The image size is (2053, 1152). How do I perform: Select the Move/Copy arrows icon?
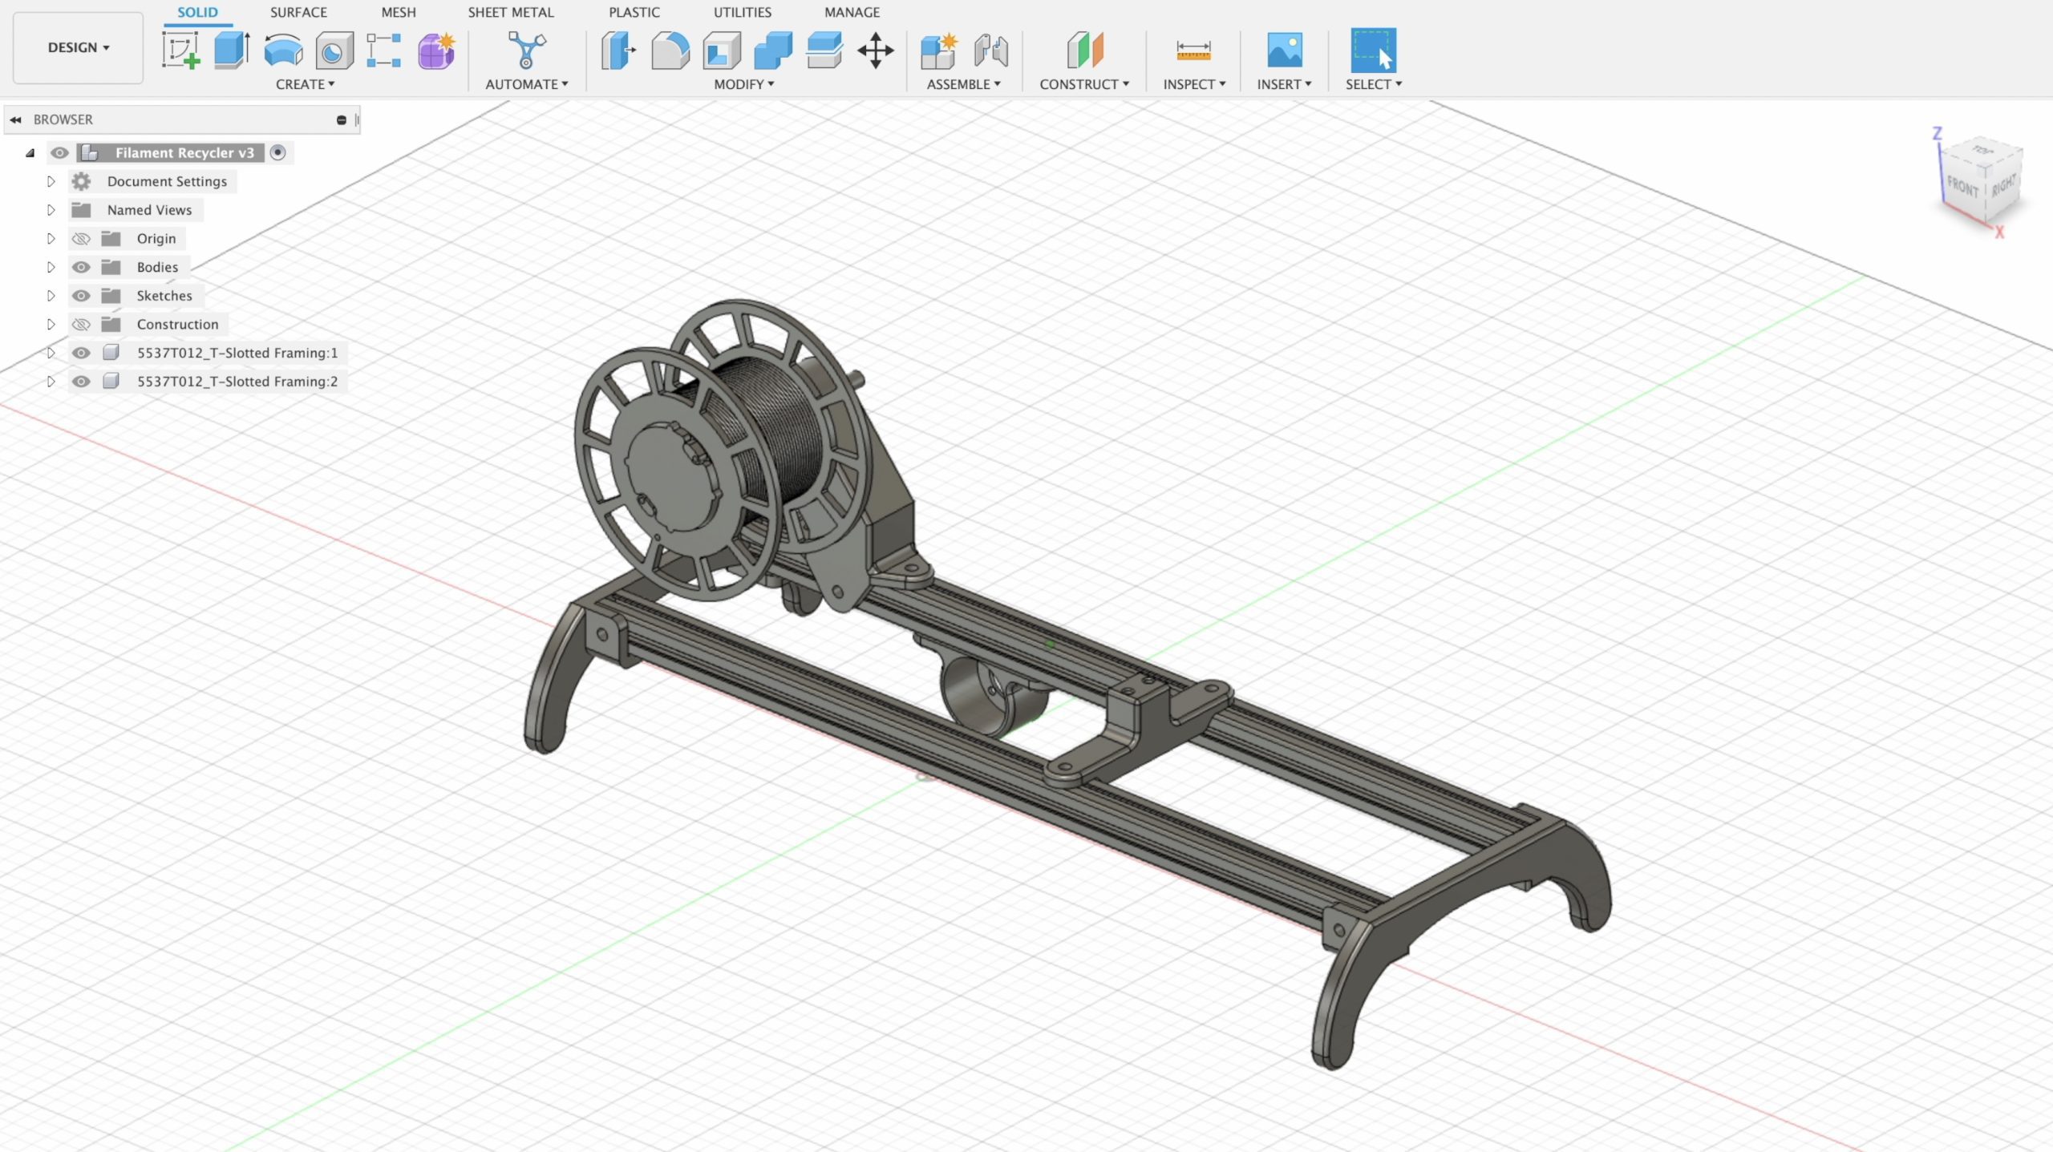pos(875,51)
